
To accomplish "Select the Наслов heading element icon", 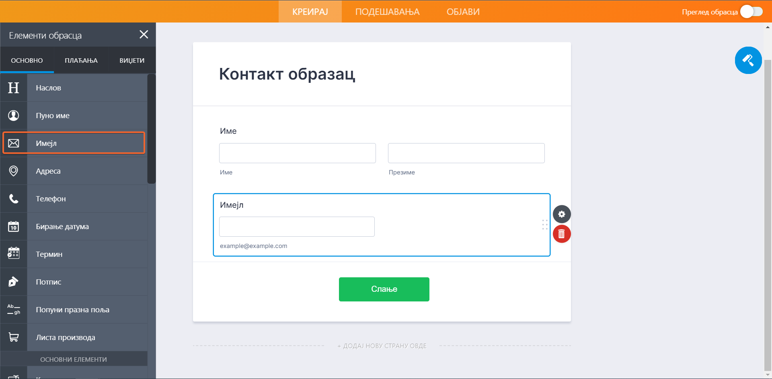I will [13, 88].
